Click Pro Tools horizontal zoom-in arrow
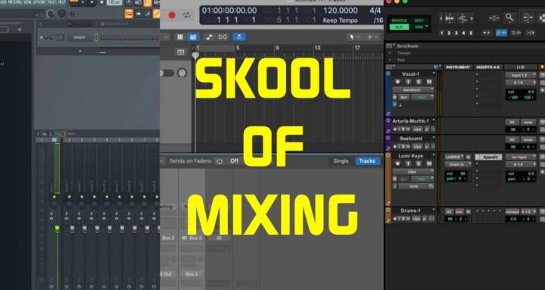The width and height of the screenshot is (545, 290). [472, 19]
